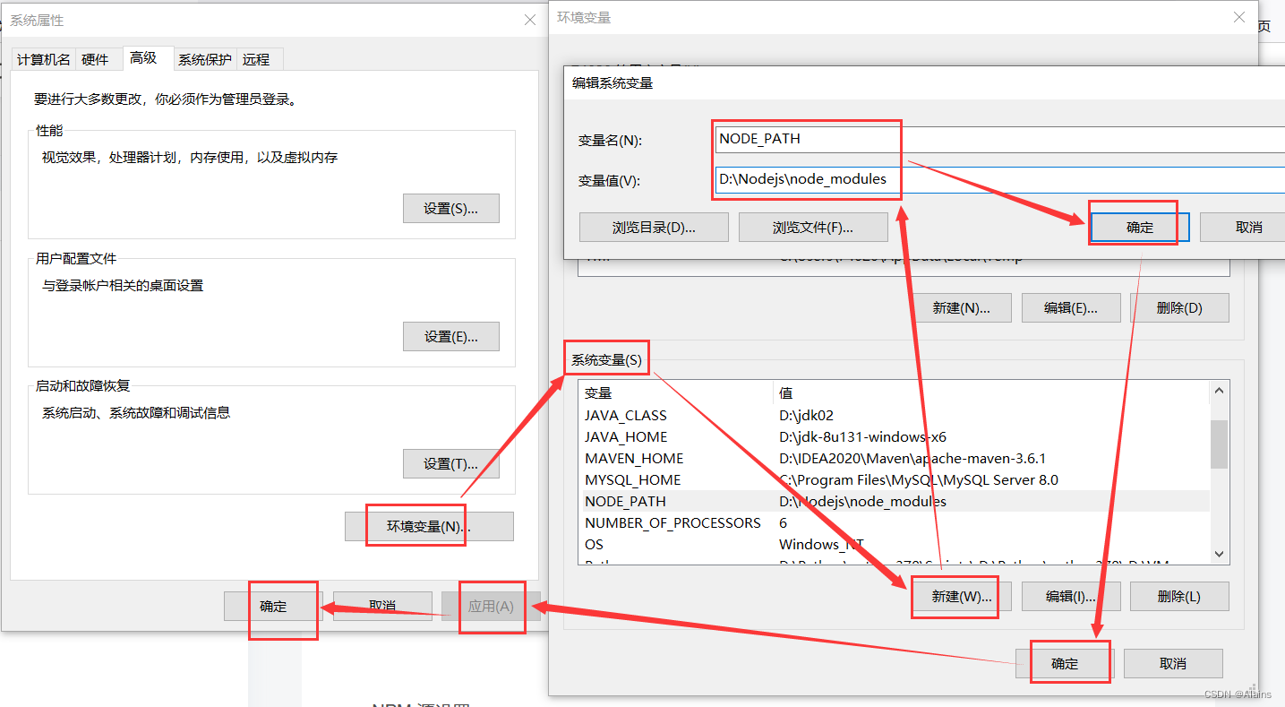This screenshot has width=1285, height=707.
Task: Select the 系统保护 tab
Action: (203, 59)
